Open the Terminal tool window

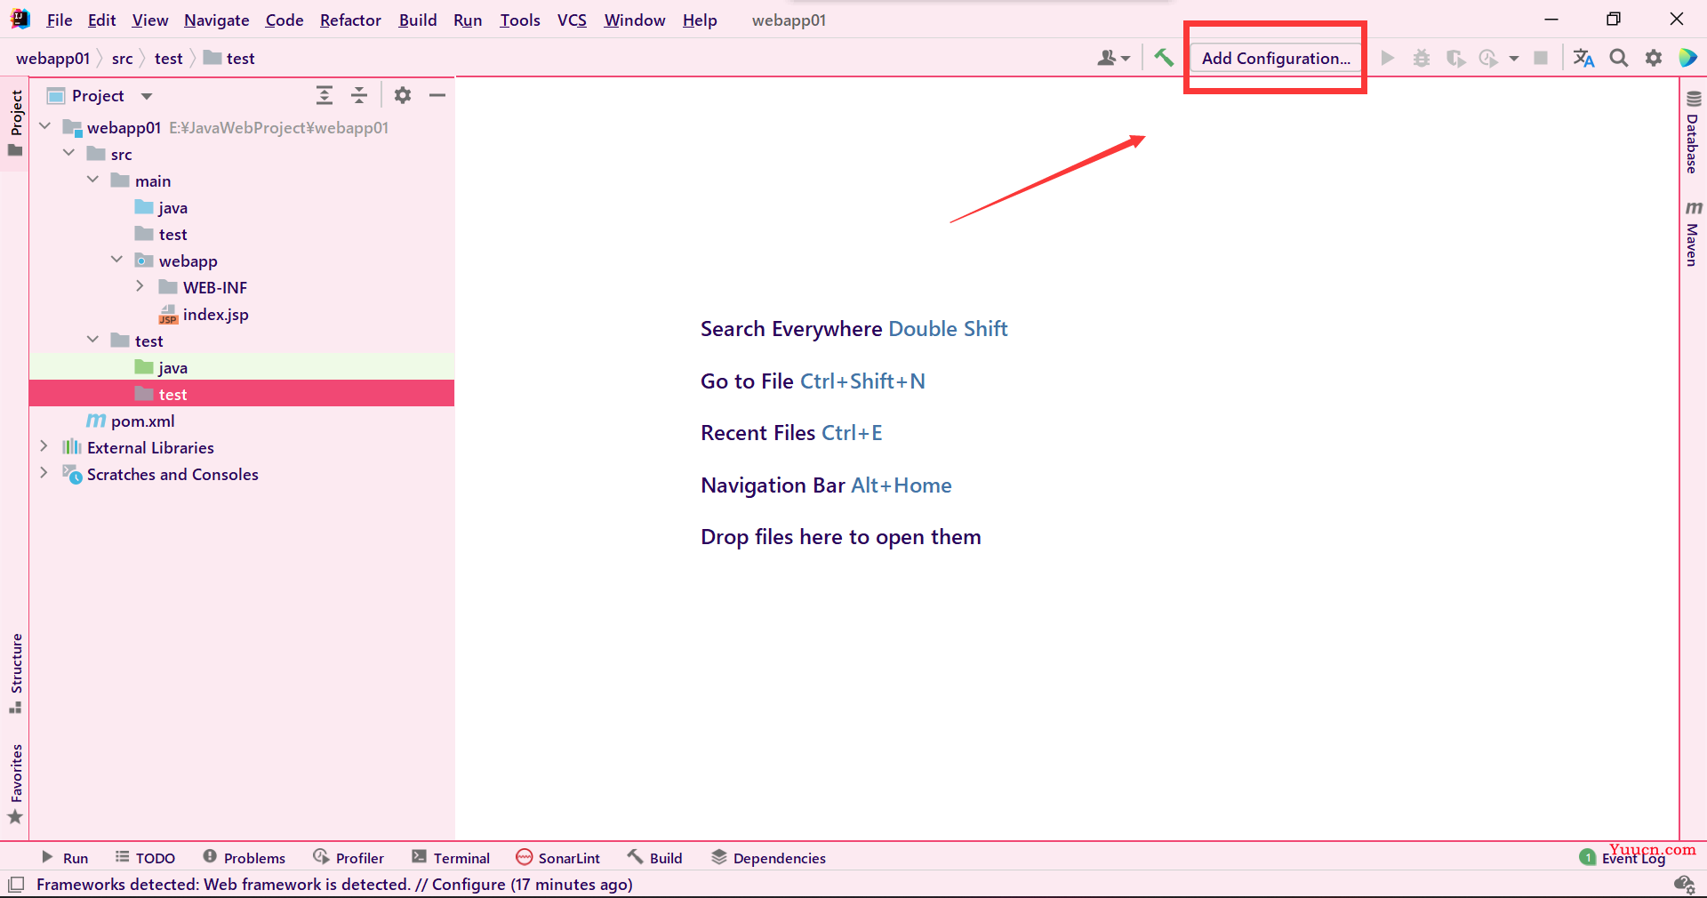click(x=451, y=858)
